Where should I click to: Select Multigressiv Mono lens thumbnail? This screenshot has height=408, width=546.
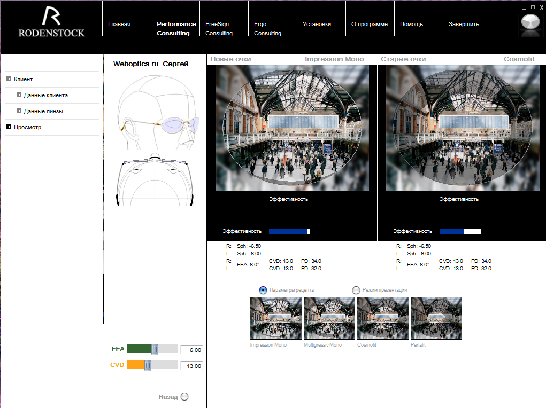point(329,318)
